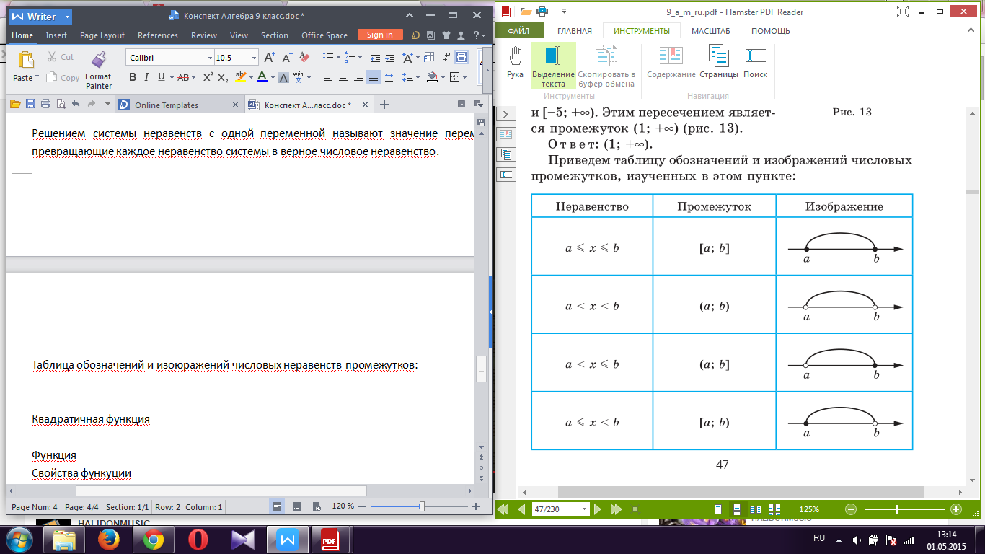Open the font color dropdown arrow
Image resolution: width=985 pixels, height=554 pixels.
(273, 77)
